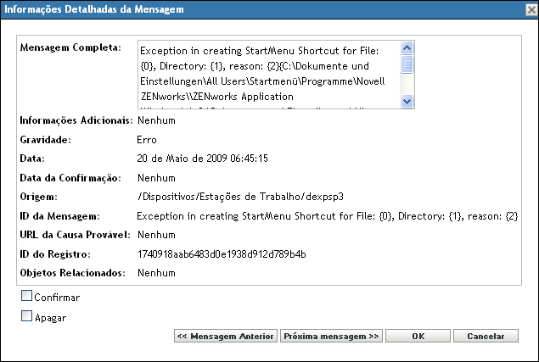The image size is (539, 362).
Task: Click the message box scroll-up arrow
Action: [407, 49]
